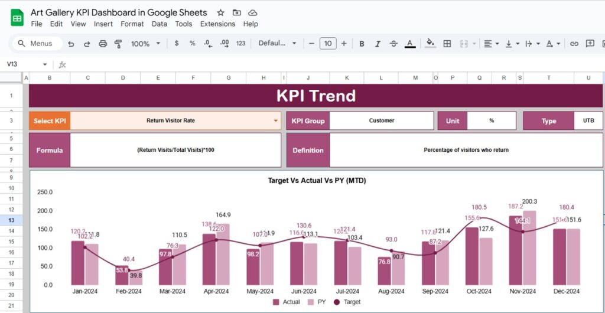The image size is (605, 313).
Task: Open the Extensions menu
Action: (x=217, y=24)
